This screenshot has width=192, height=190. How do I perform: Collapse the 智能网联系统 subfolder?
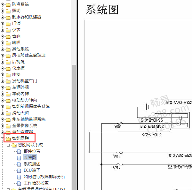8,145
